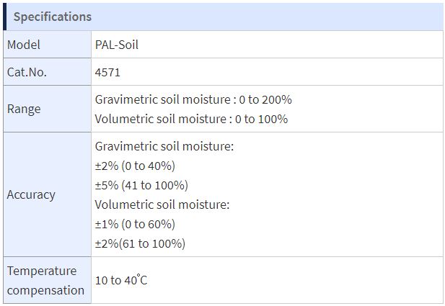Click the ±1% (0 to 60%) line
445x306 pixels.
(135, 224)
